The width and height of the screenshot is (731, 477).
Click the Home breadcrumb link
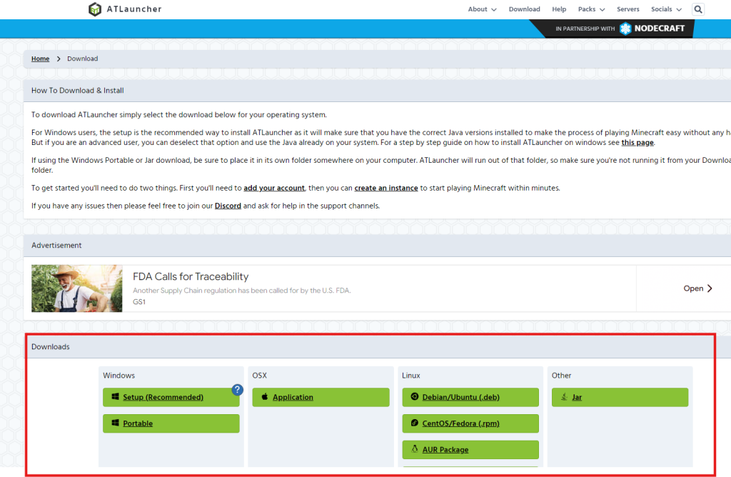pos(40,59)
